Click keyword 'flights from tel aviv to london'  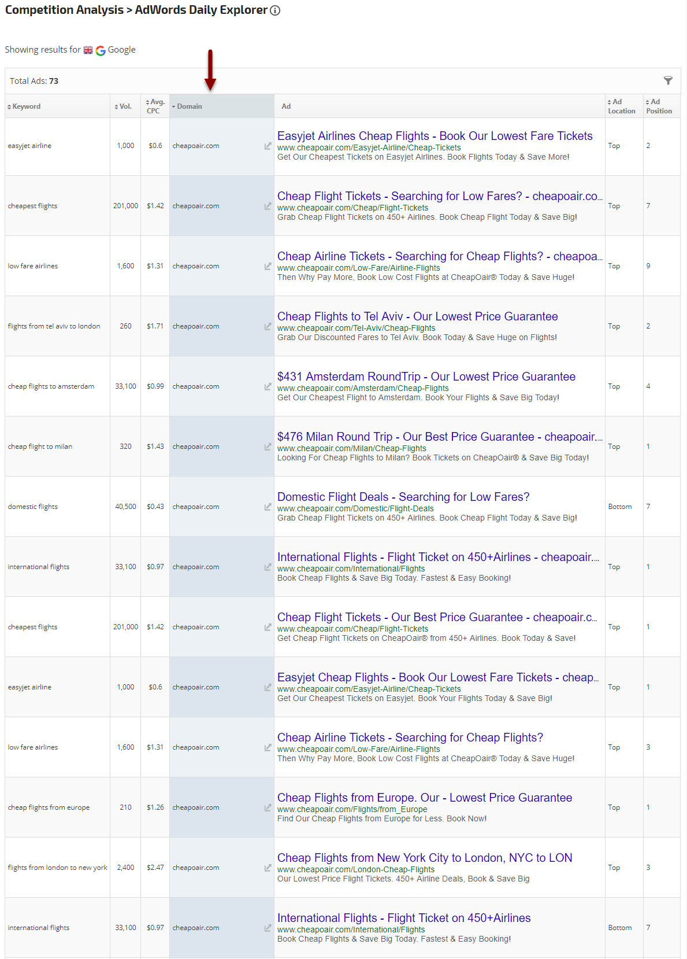pyautogui.click(x=54, y=326)
